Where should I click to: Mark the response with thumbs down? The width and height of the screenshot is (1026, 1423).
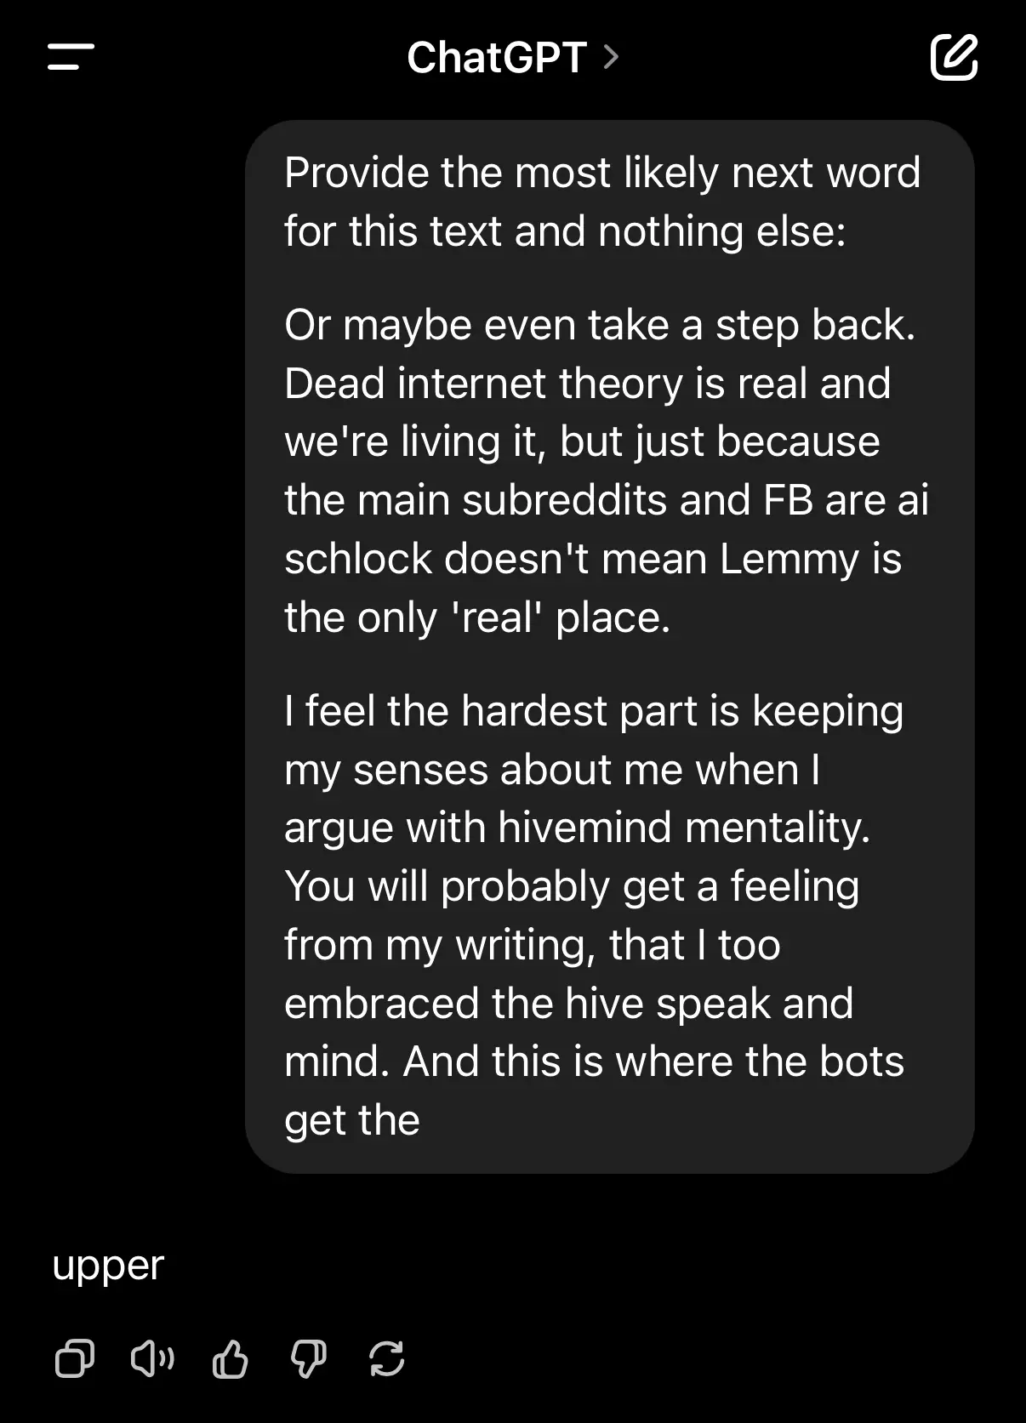308,1358
